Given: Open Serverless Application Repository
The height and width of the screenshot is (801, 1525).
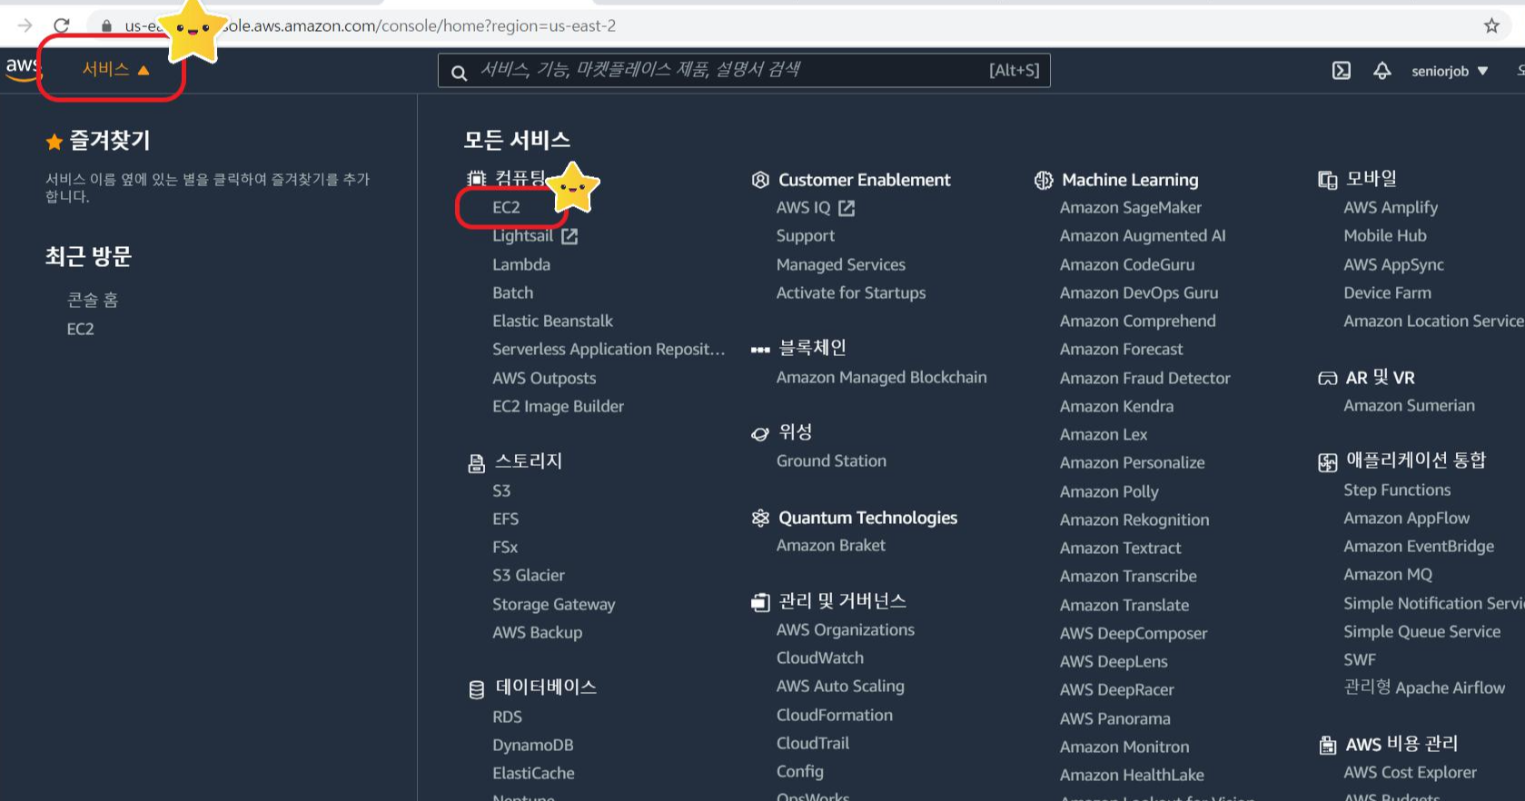Looking at the screenshot, I should [609, 349].
